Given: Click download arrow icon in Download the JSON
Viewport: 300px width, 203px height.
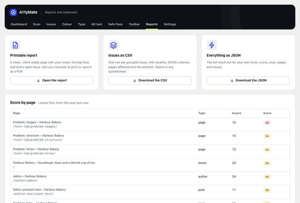Looking at the screenshot, I should pos(232,80).
